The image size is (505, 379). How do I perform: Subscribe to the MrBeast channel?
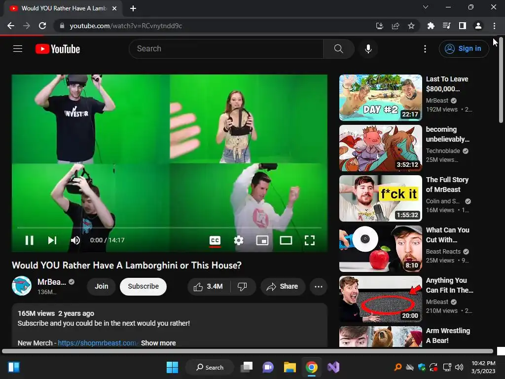[144, 286]
